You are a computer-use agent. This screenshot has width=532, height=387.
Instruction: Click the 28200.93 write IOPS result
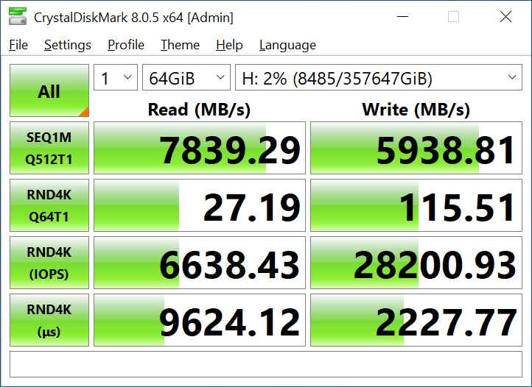pyautogui.click(x=413, y=263)
